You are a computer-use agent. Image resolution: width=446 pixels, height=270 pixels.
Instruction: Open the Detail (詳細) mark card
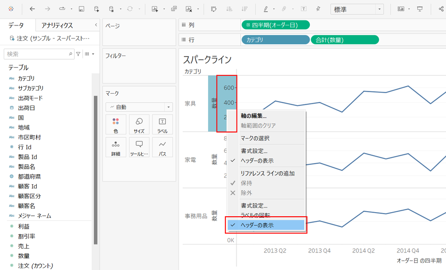pos(116,147)
